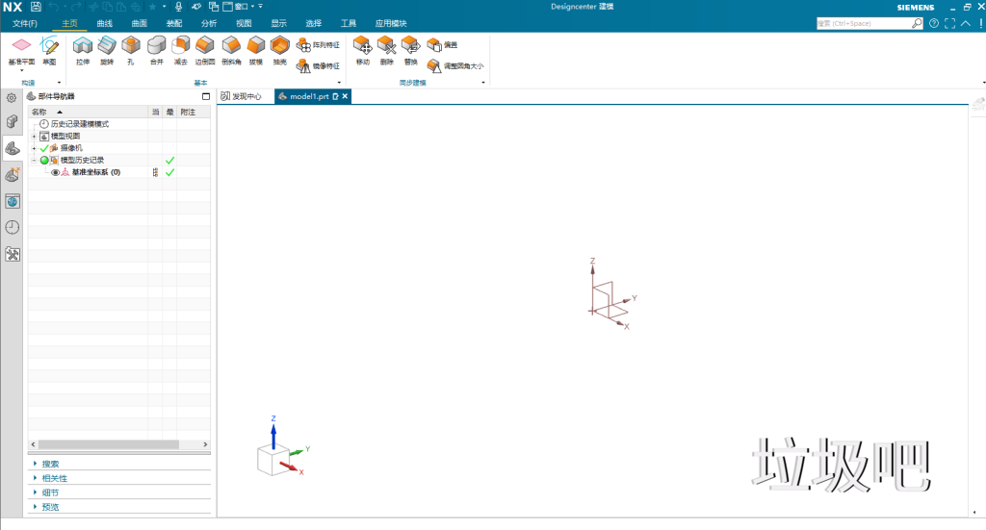Select the 拉伸 (Extrude) tool

pyautogui.click(x=82, y=48)
